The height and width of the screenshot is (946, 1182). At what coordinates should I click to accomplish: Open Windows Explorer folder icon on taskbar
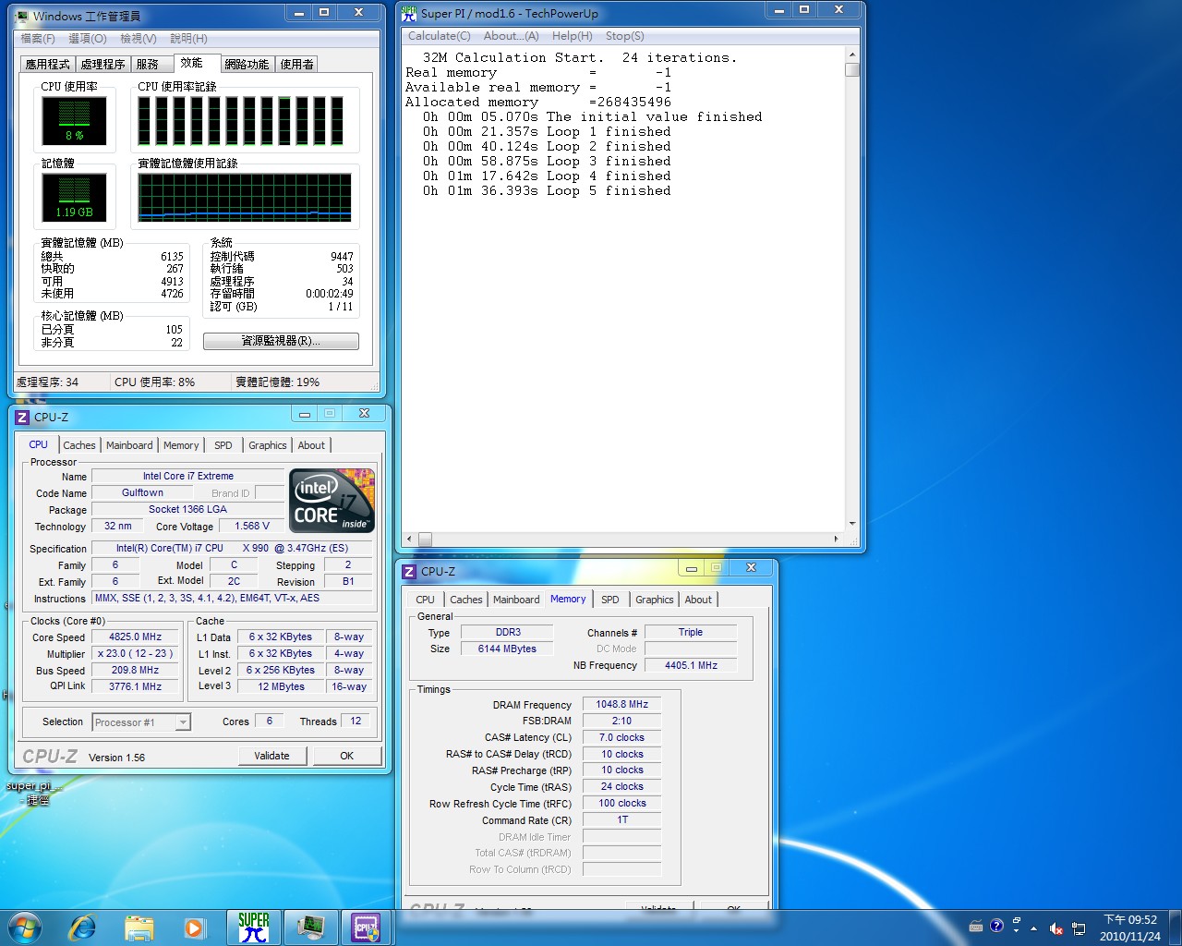[x=139, y=928]
